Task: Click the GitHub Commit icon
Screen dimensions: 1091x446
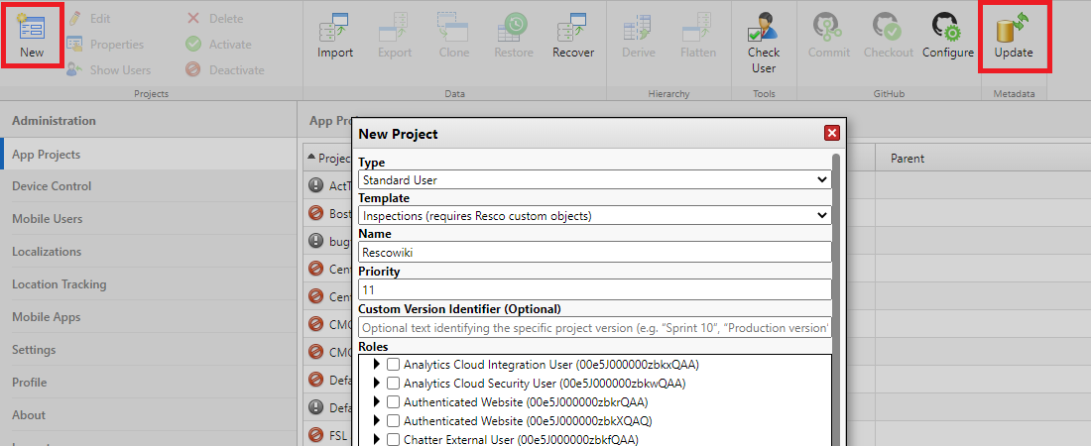Action: [x=829, y=27]
